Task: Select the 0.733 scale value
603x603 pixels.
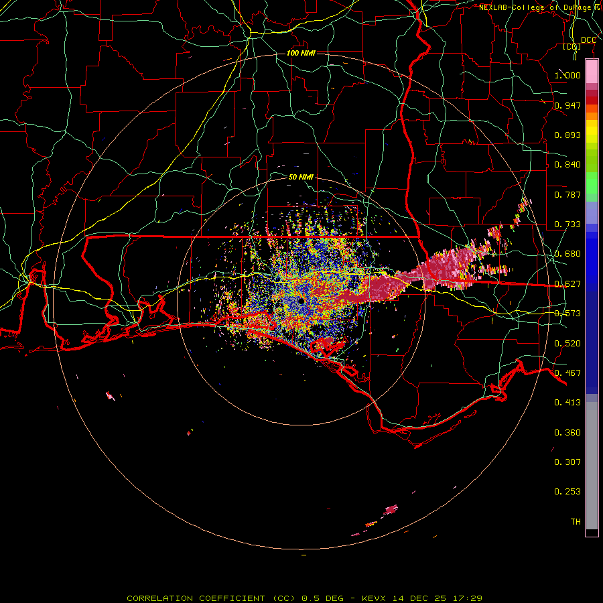Action: tap(567, 224)
